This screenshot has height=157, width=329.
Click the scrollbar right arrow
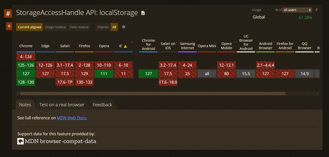click(x=317, y=93)
